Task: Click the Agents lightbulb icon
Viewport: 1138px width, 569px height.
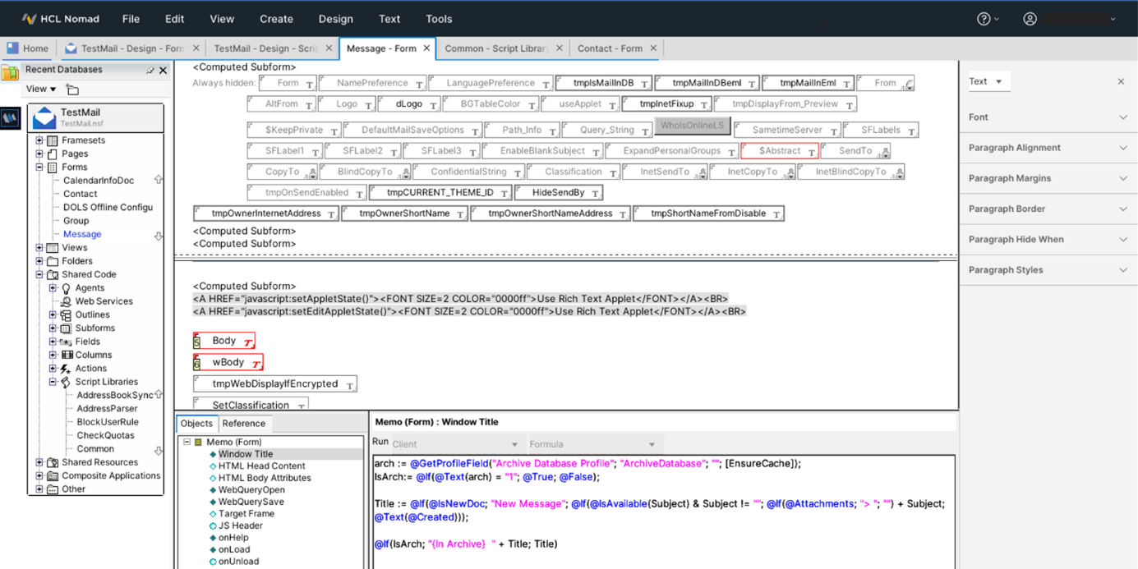Action: tap(66, 288)
